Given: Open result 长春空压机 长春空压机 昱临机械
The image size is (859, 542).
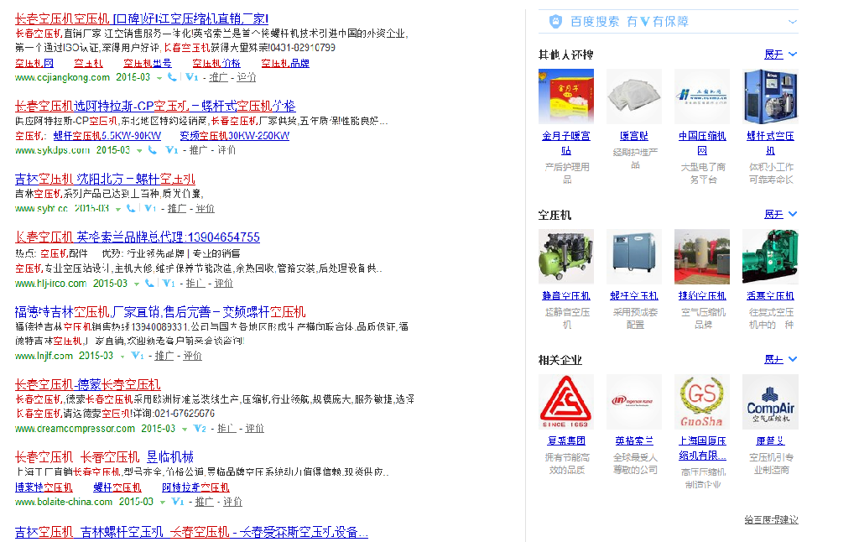Looking at the screenshot, I should click(104, 456).
